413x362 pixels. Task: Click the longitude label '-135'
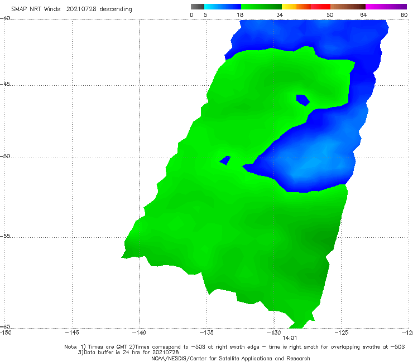point(206,332)
